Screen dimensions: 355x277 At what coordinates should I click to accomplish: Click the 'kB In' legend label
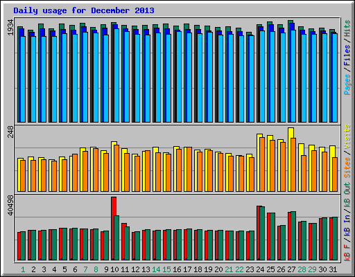coord(347,225)
